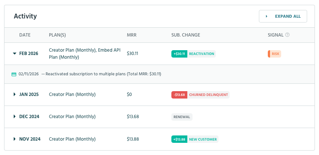This screenshot has width=319, height=155.
Task: Expand the NOV 2024 activity row
Action: tap(14, 139)
